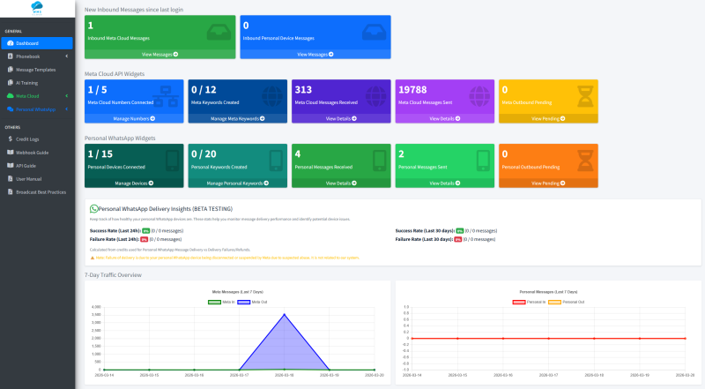Toggle the Personal Out legend color swatch

coord(555,302)
